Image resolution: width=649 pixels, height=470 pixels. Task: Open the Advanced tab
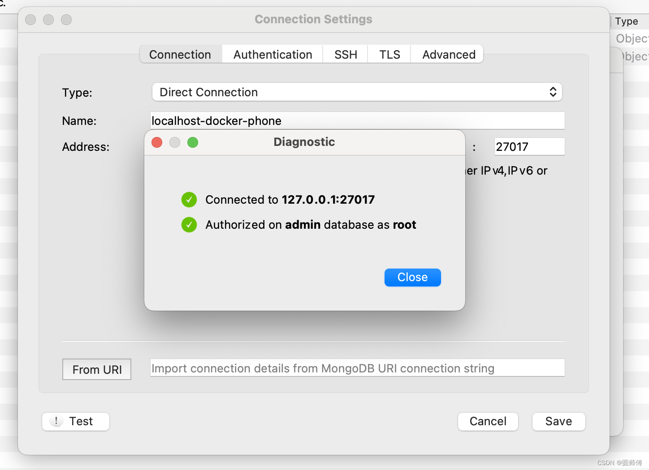(448, 54)
